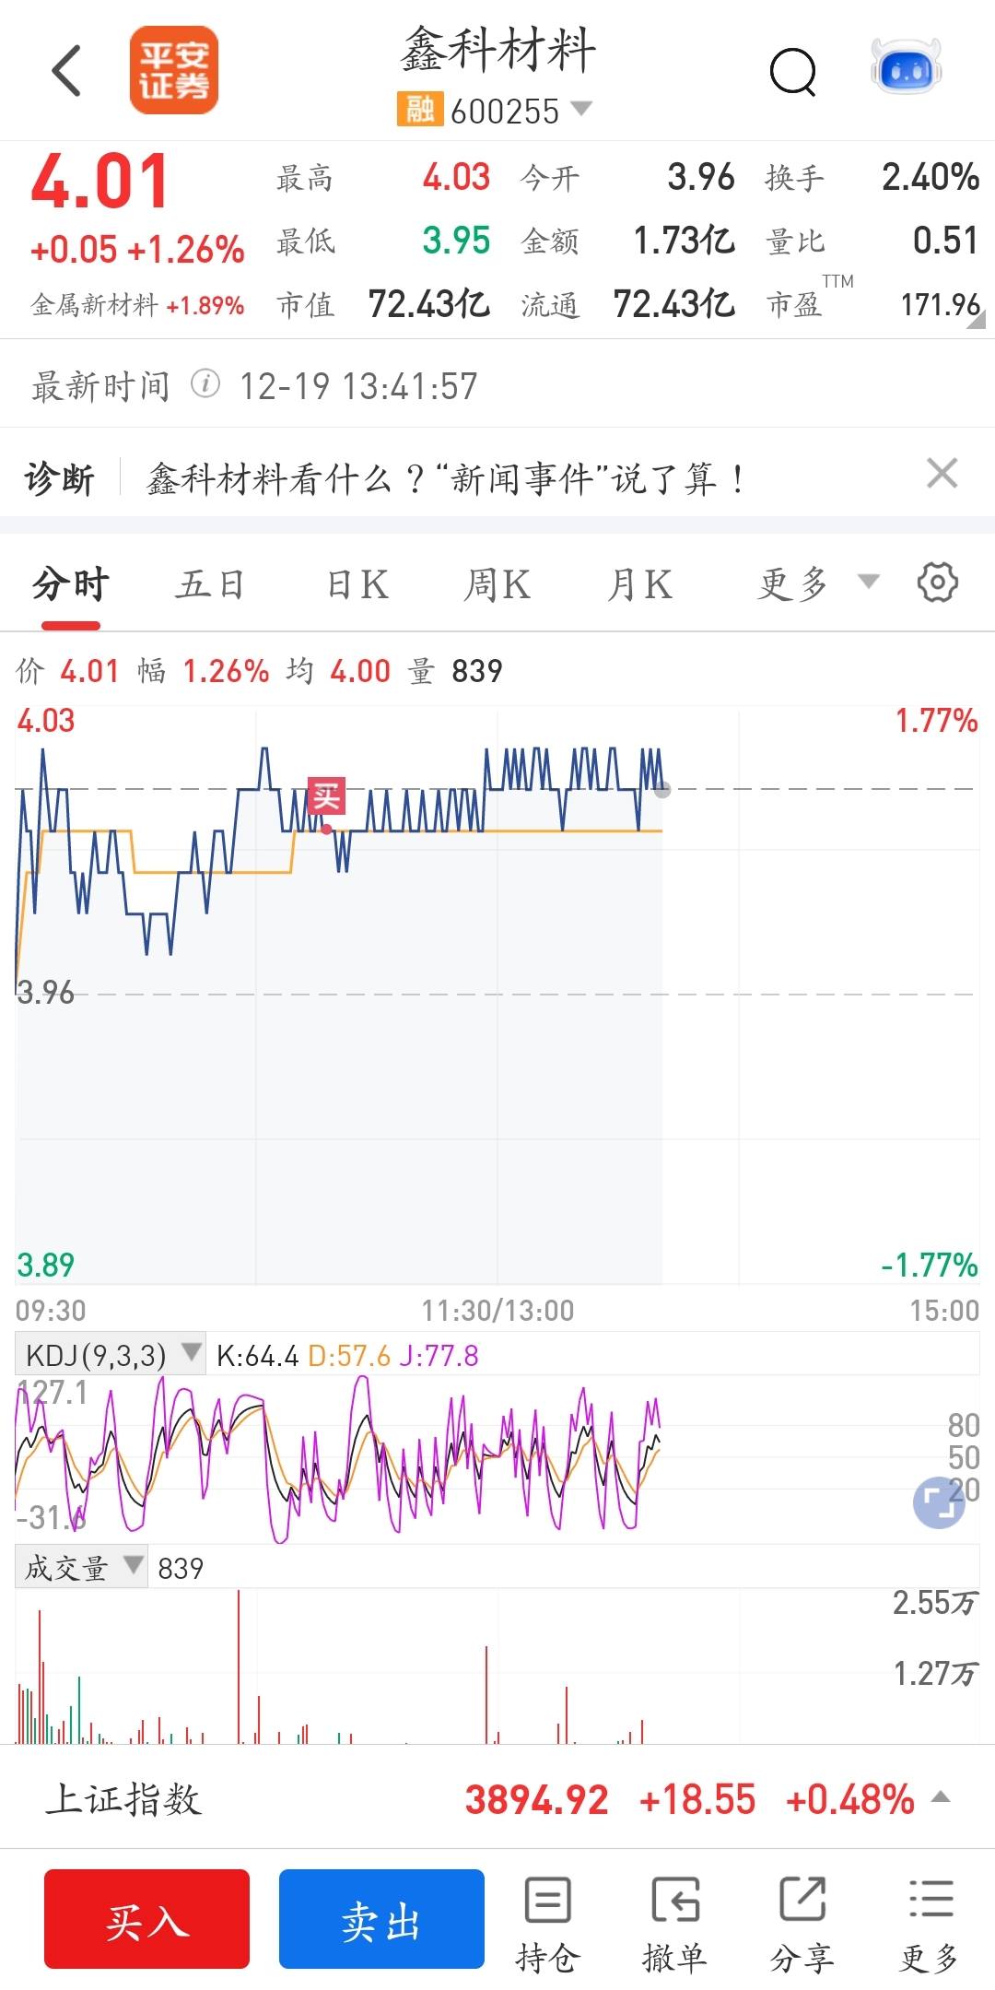Tap the main price 4.01
Image resolution: width=995 pixels, height=1990 pixels.
[x=99, y=181]
